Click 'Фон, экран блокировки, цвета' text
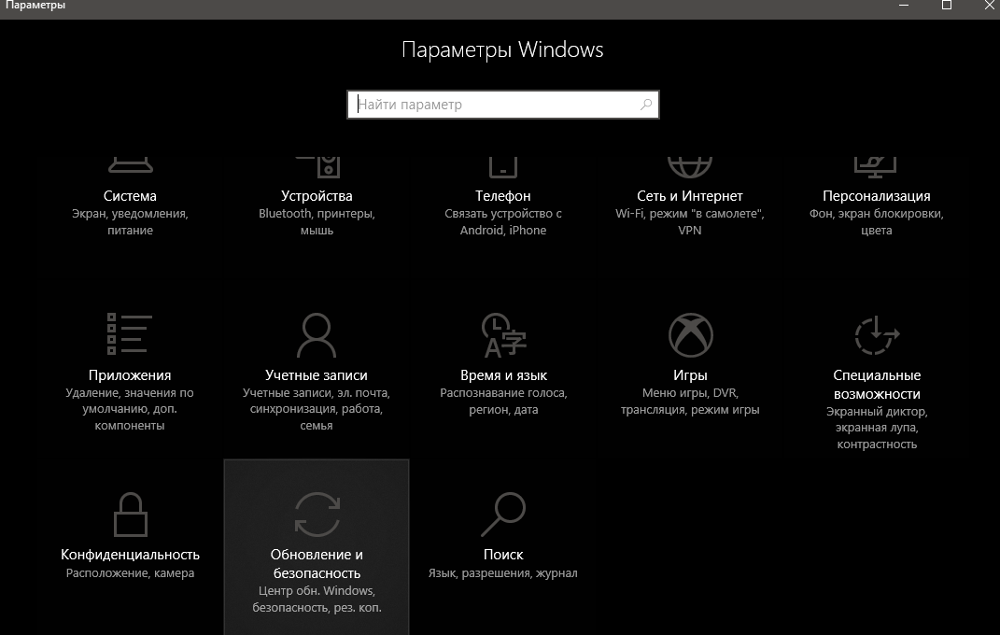The width and height of the screenshot is (1000, 635). pyautogui.click(x=876, y=222)
